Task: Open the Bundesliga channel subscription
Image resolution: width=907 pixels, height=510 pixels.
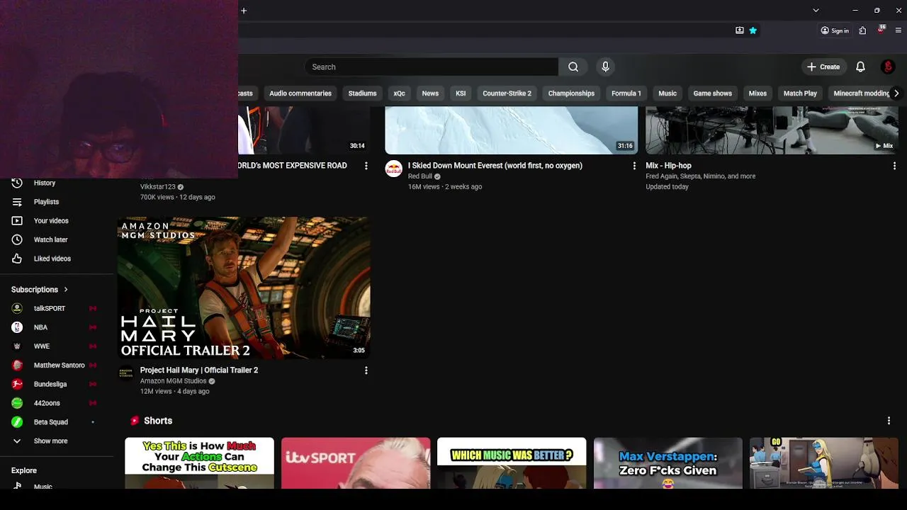Action: 51,384
